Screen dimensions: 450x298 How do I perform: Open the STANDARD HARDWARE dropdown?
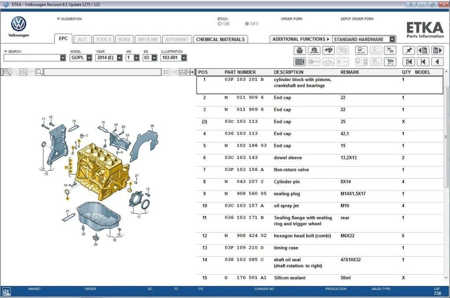392,39
